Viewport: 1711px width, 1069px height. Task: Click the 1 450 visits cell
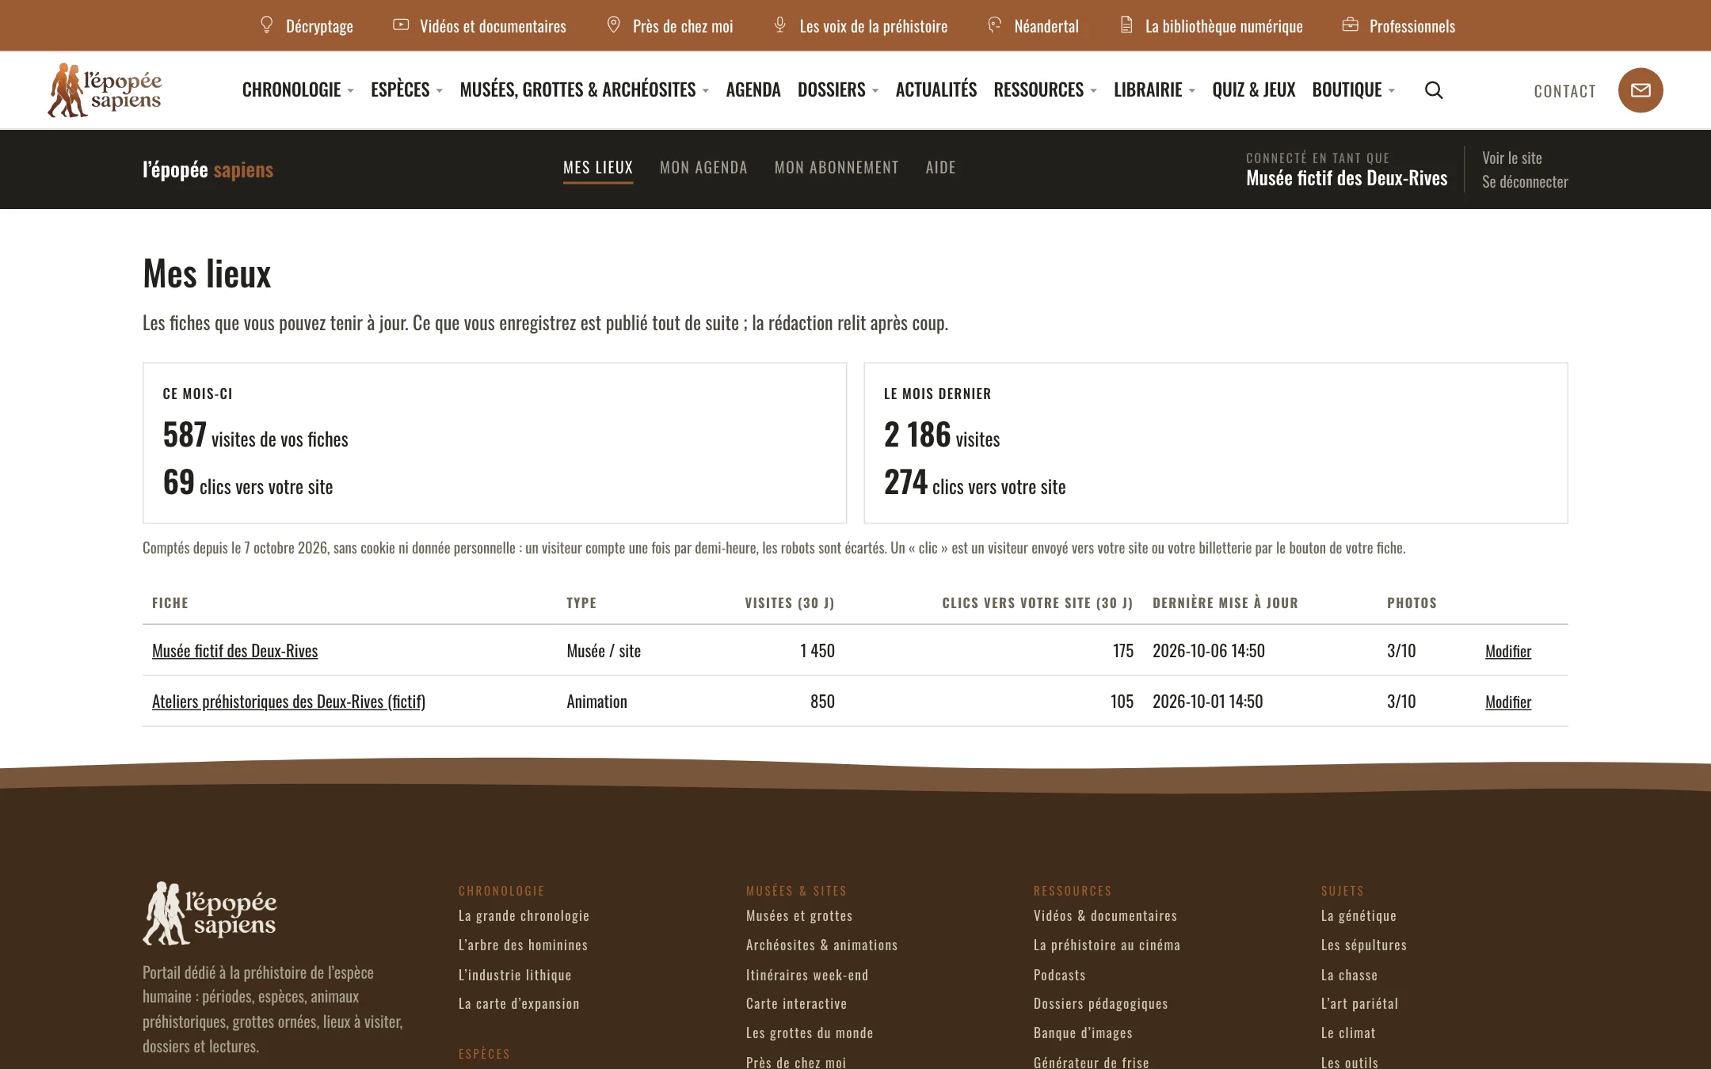pos(817,651)
